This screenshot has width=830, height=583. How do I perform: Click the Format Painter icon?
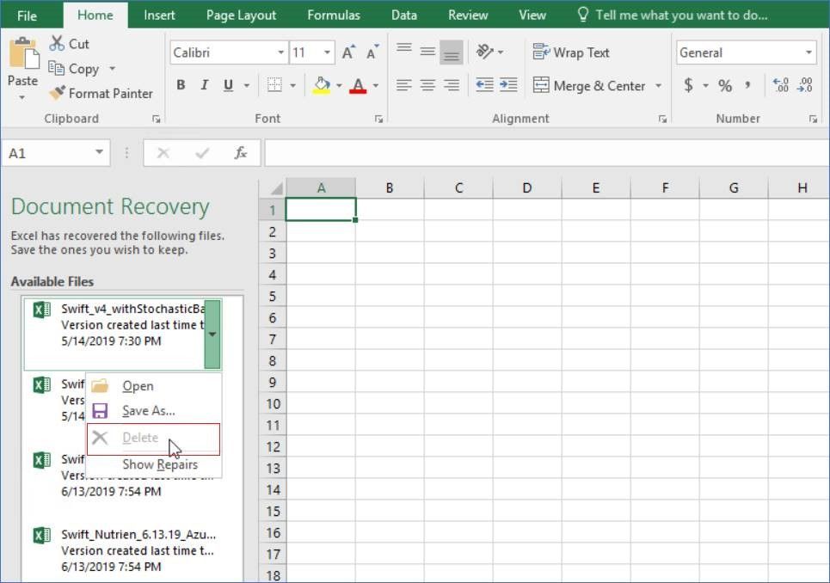(57, 93)
